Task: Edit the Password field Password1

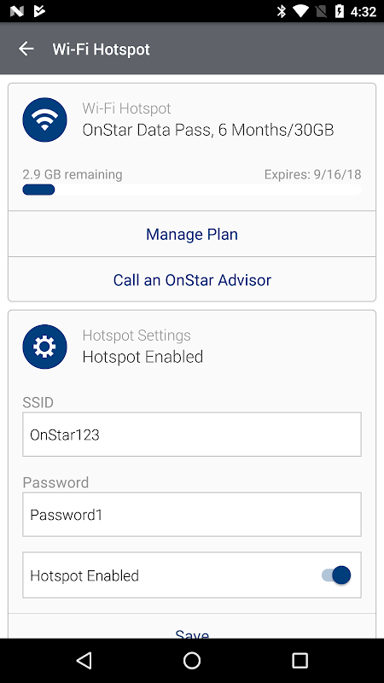Action: click(192, 515)
